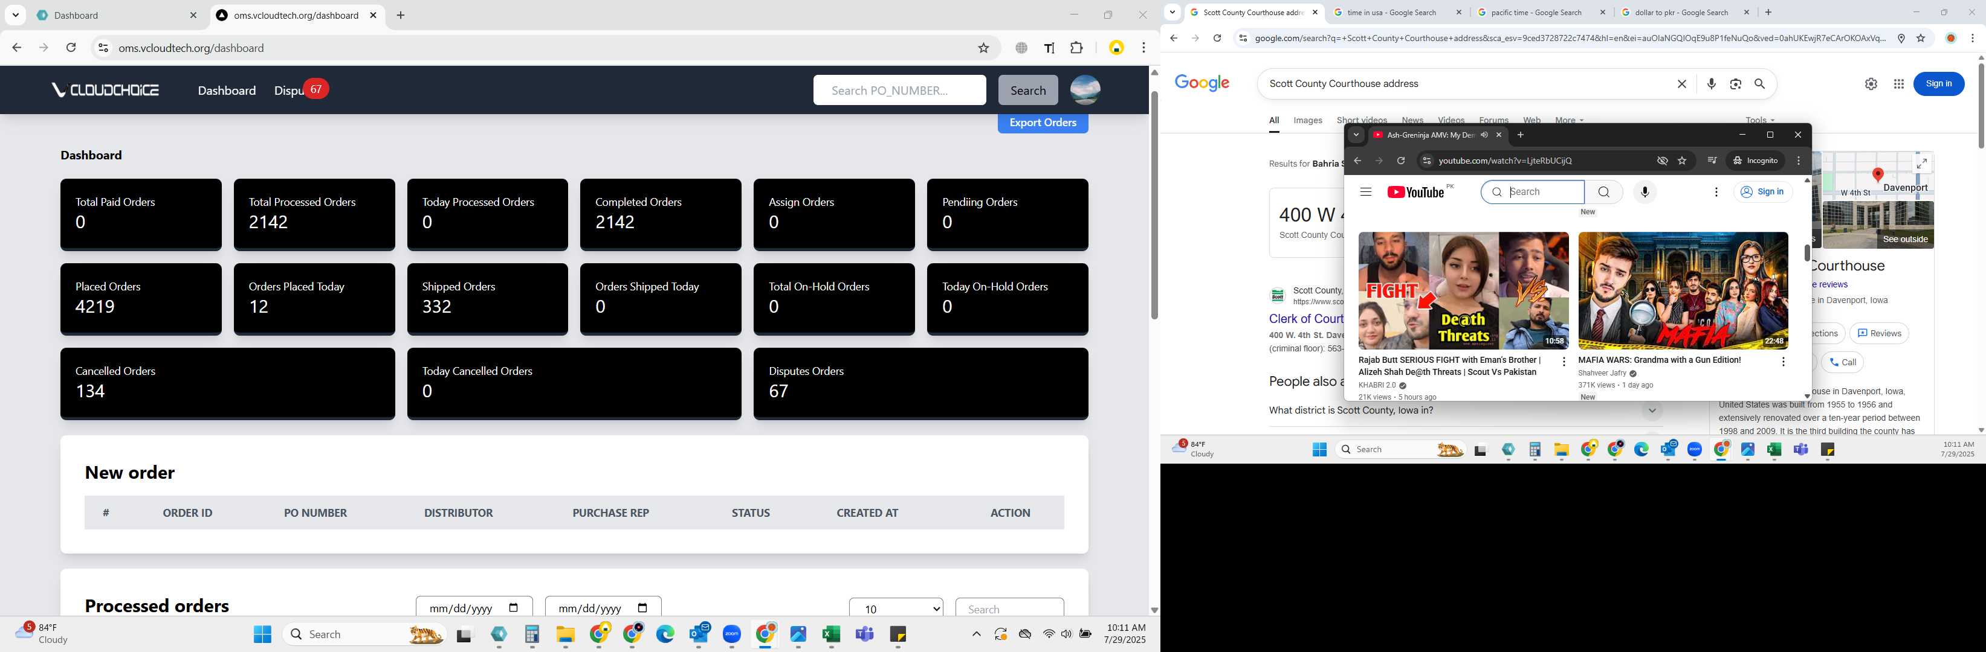Click the YouTube logo
This screenshot has height=652, width=1986.
(1416, 193)
